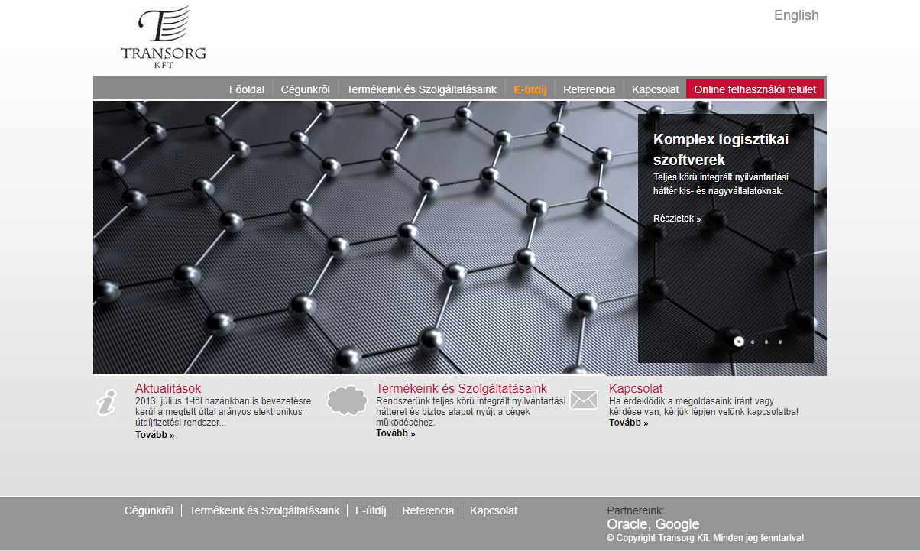920x551 pixels.
Task: Click the Komplex logisztikai szoftverek headline
Action: [x=721, y=150]
